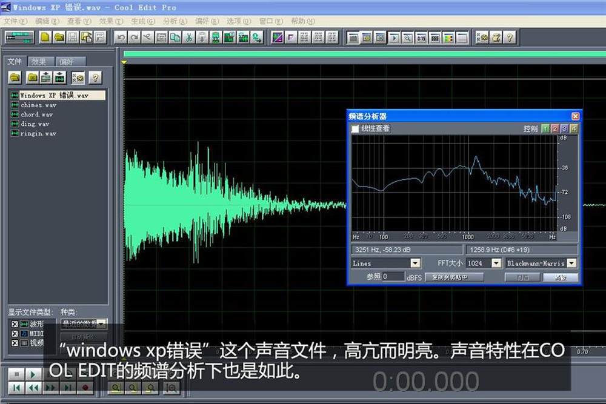Click the yellow control button 4 in analyzer
This screenshot has width=606, height=404.
tap(573, 128)
